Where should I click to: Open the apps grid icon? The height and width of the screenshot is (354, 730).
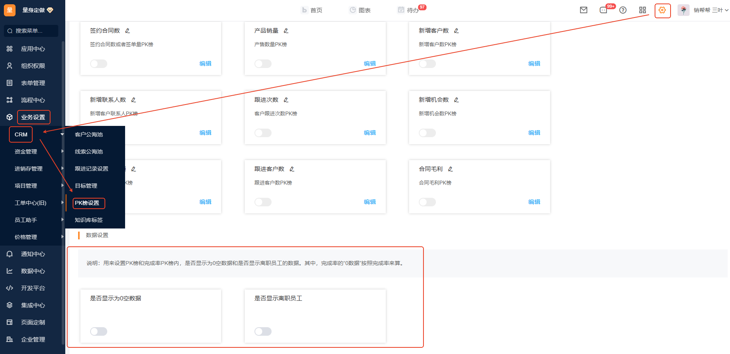coord(643,10)
